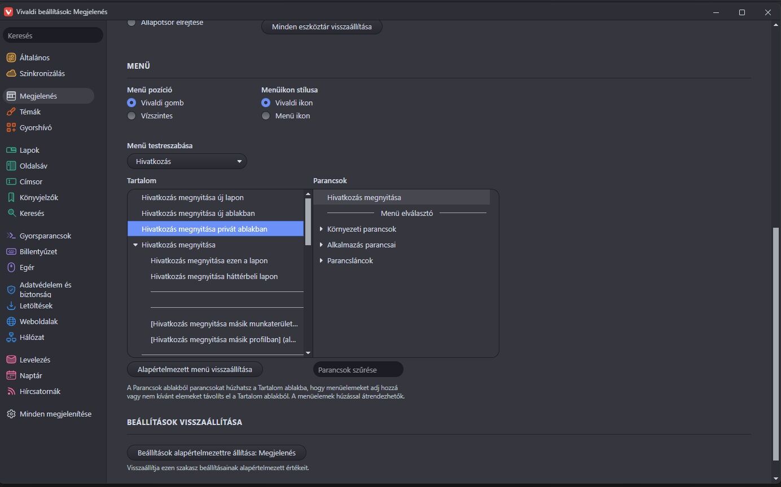The width and height of the screenshot is (781, 487).
Task: Expand Alkalmazás parancsai group
Action: [x=321, y=245]
